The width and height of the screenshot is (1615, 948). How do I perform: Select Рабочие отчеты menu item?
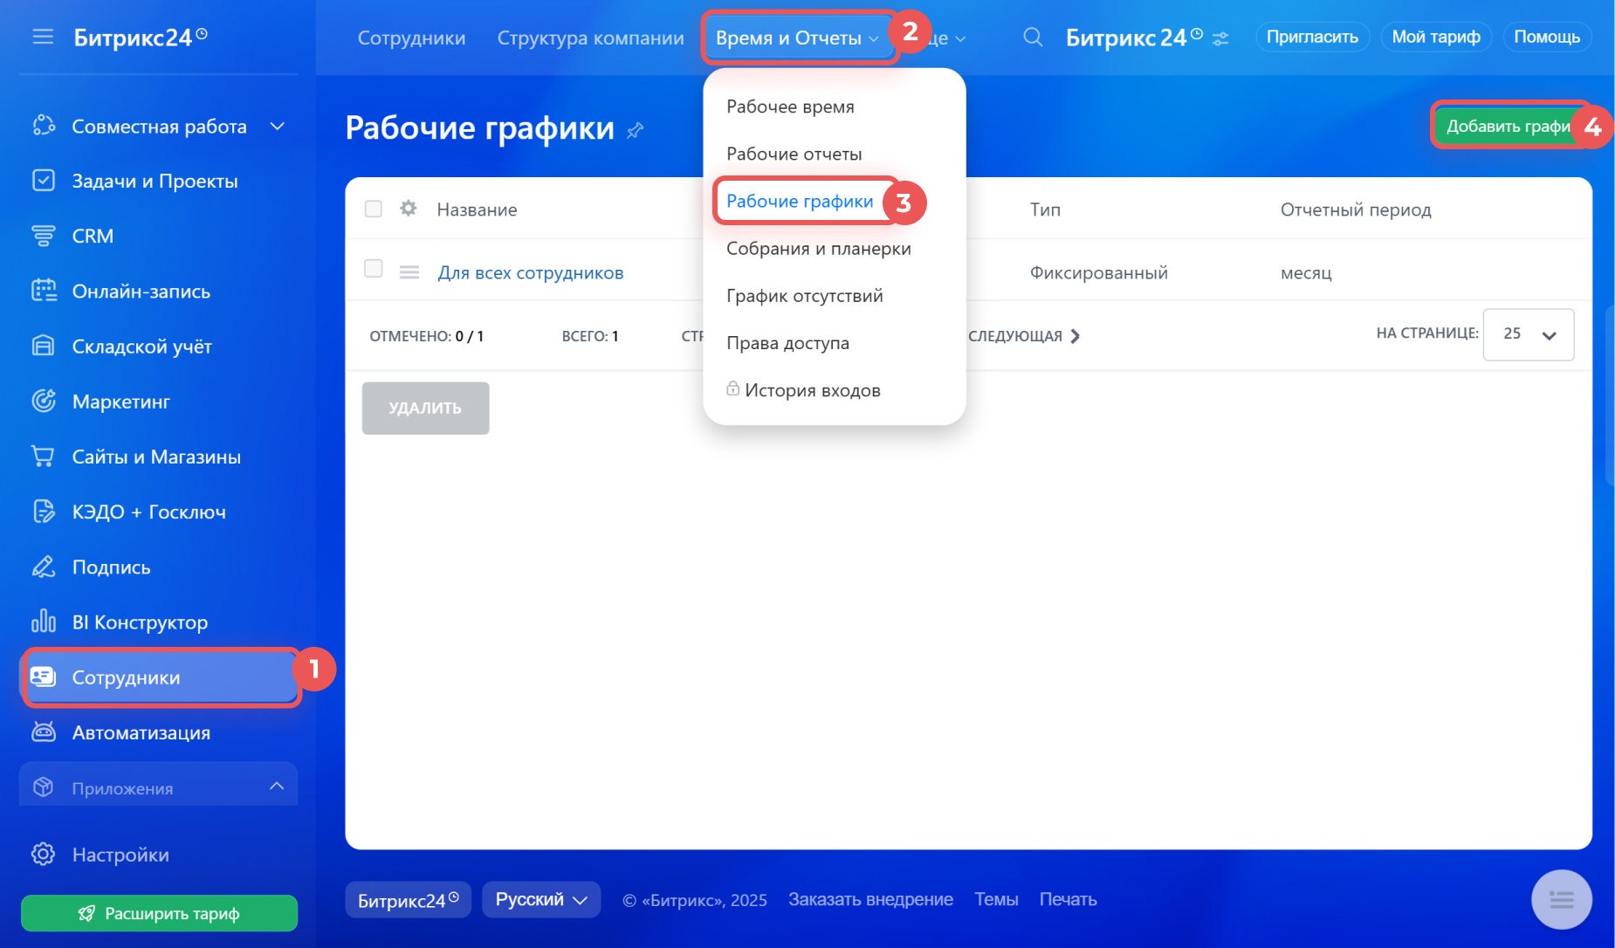click(794, 154)
